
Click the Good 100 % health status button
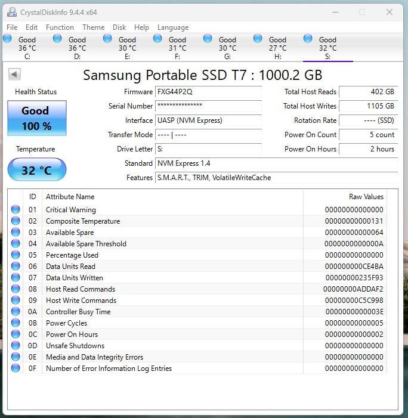point(36,118)
